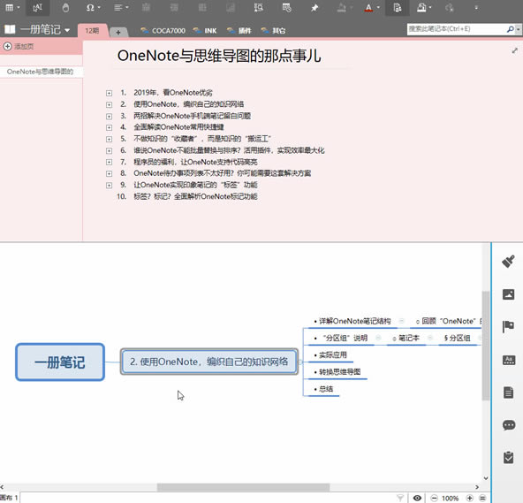This screenshot has height=503, width=523.
Task: Select the 实际应用 subtopic
Action: 332,355
